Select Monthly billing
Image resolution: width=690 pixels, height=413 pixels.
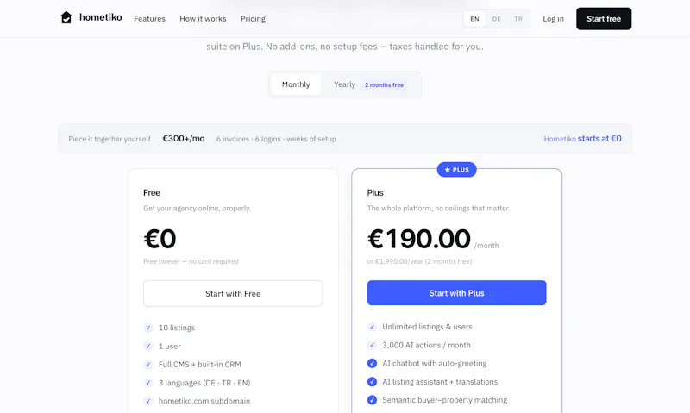[296, 84]
